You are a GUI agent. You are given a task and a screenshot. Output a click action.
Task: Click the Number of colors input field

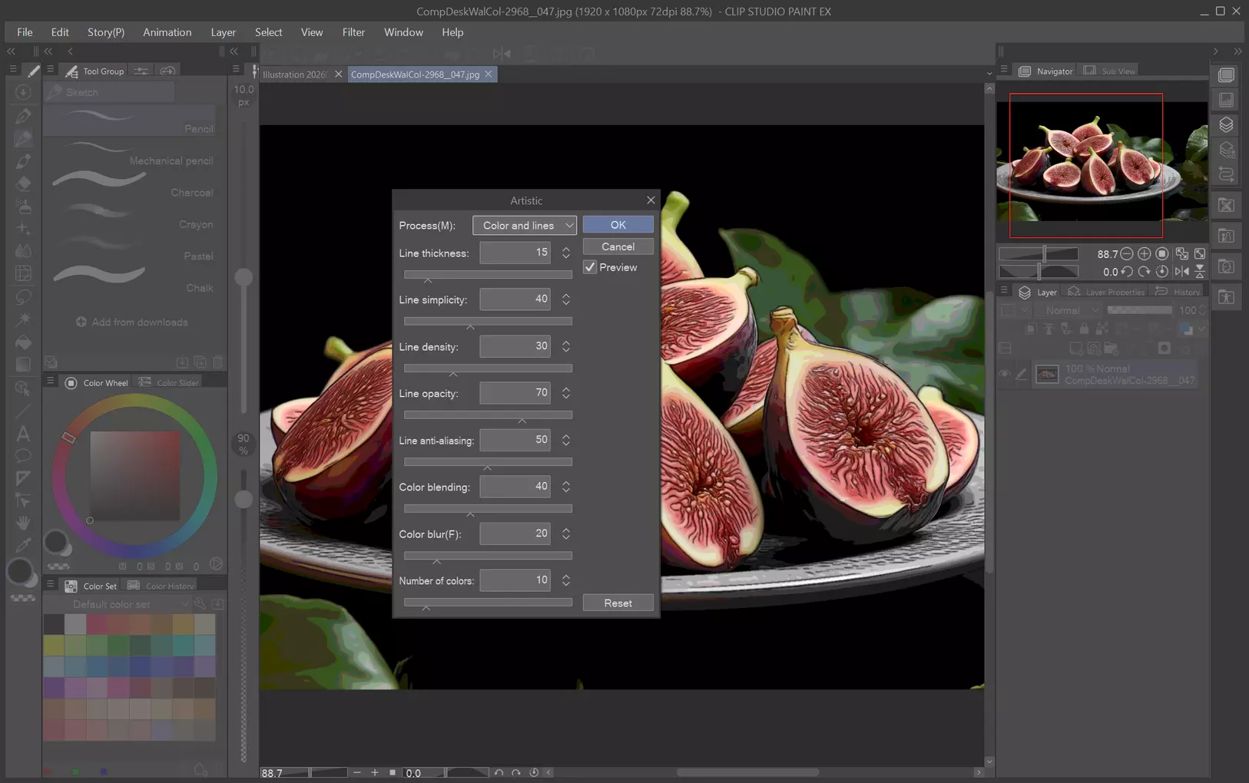click(515, 580)
